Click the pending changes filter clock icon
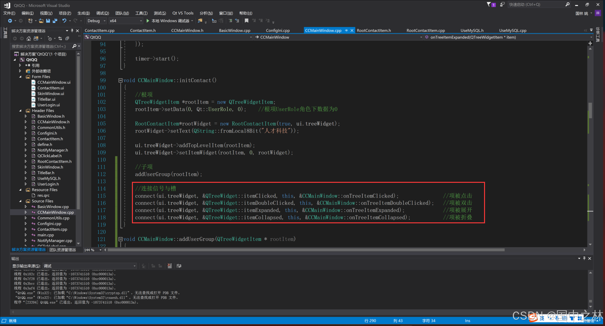Image resolution: width=605 pixels, height=326 pixels. click(50, 38)
